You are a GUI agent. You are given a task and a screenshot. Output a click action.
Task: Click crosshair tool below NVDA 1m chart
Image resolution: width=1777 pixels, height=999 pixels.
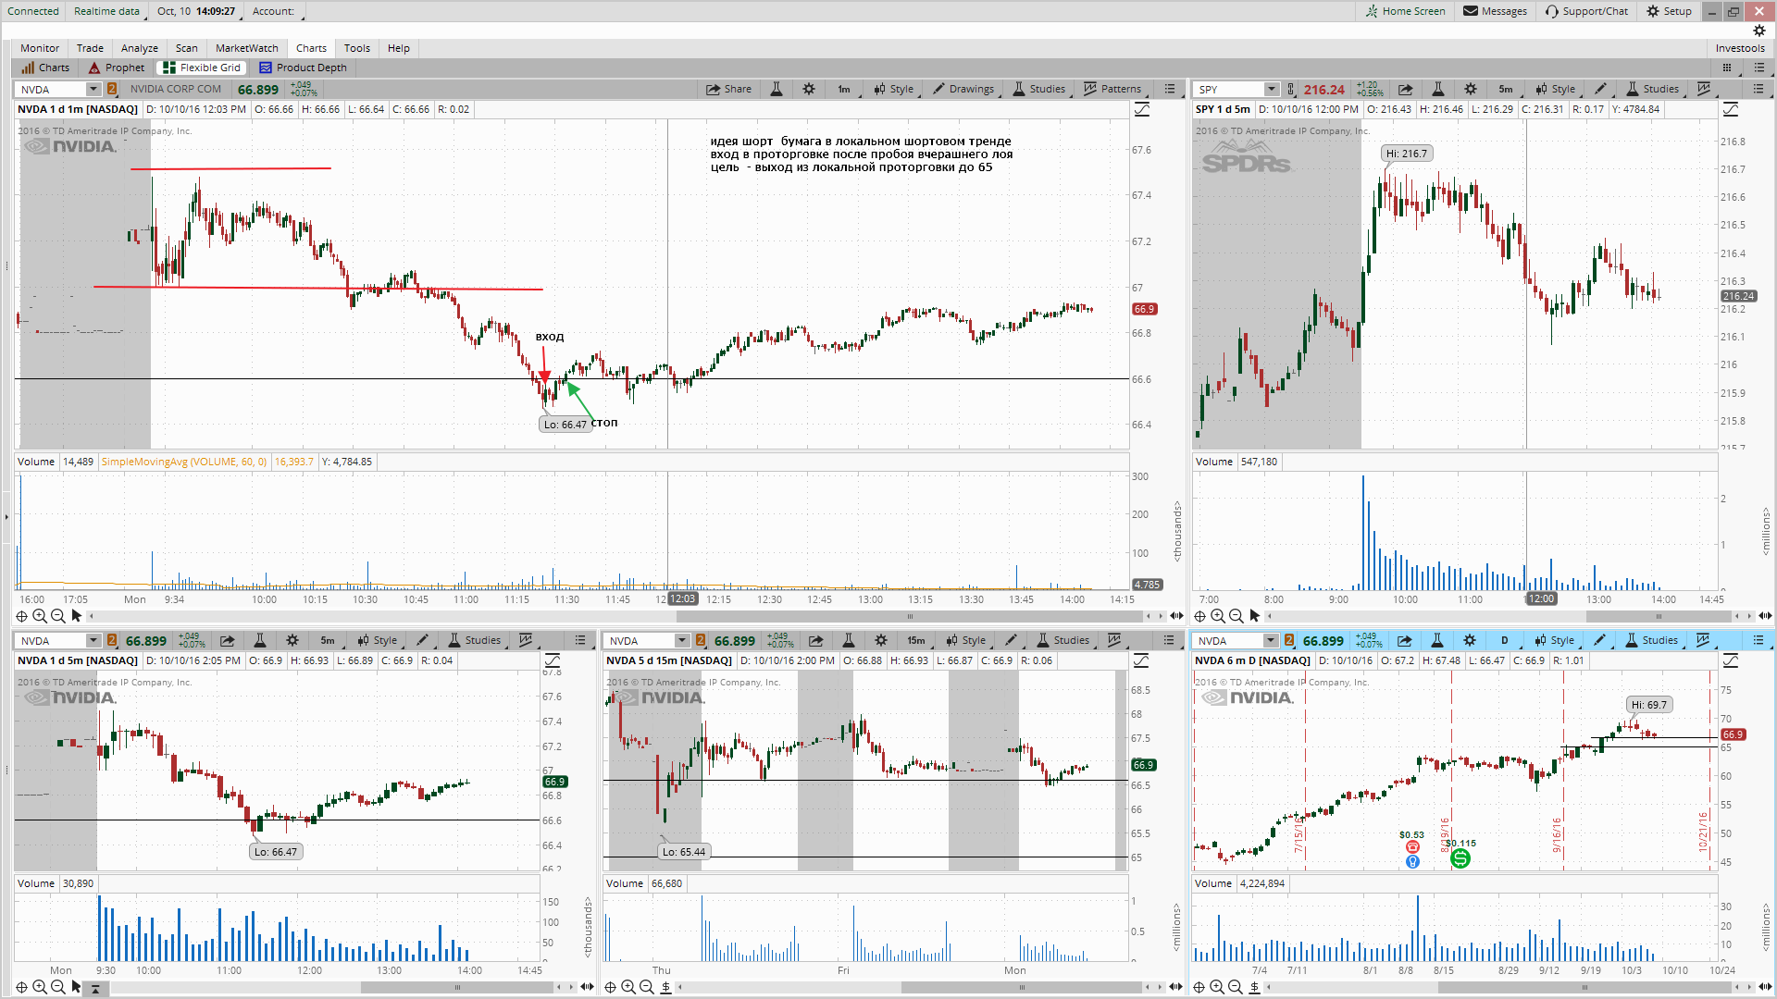coord(21,616)
